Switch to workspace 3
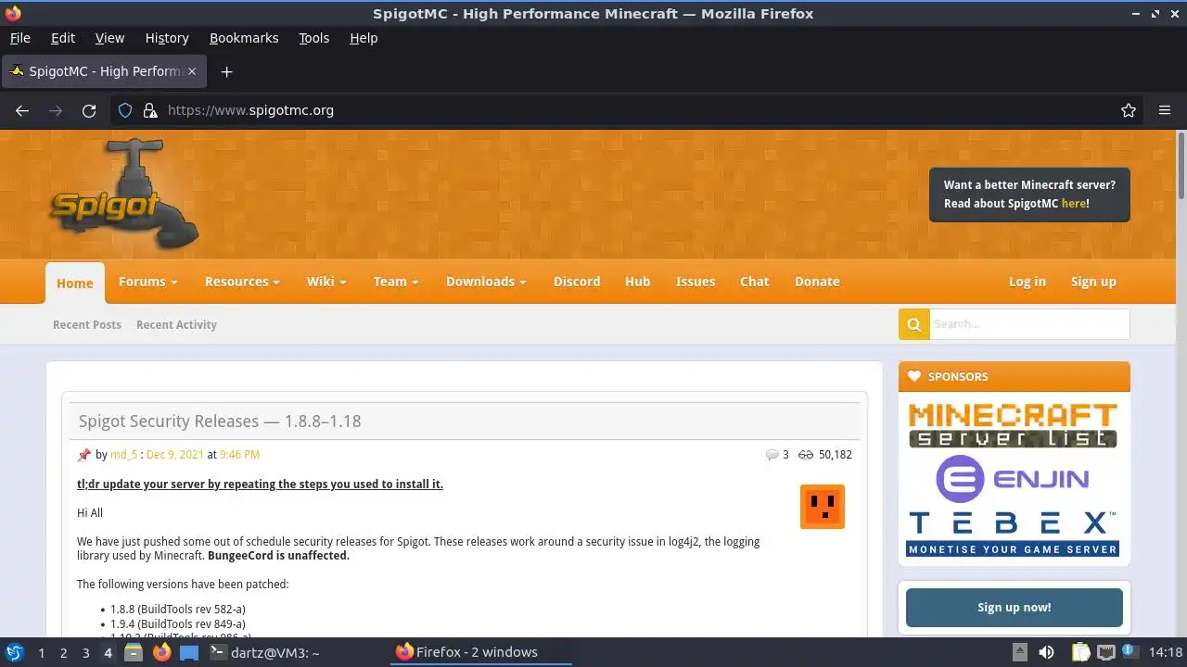1187x667 pixels. coord(85,652)
